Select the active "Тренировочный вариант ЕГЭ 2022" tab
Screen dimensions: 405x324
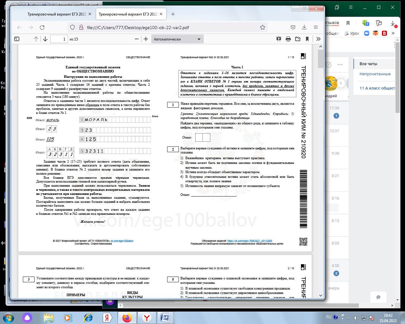(128, 14)
